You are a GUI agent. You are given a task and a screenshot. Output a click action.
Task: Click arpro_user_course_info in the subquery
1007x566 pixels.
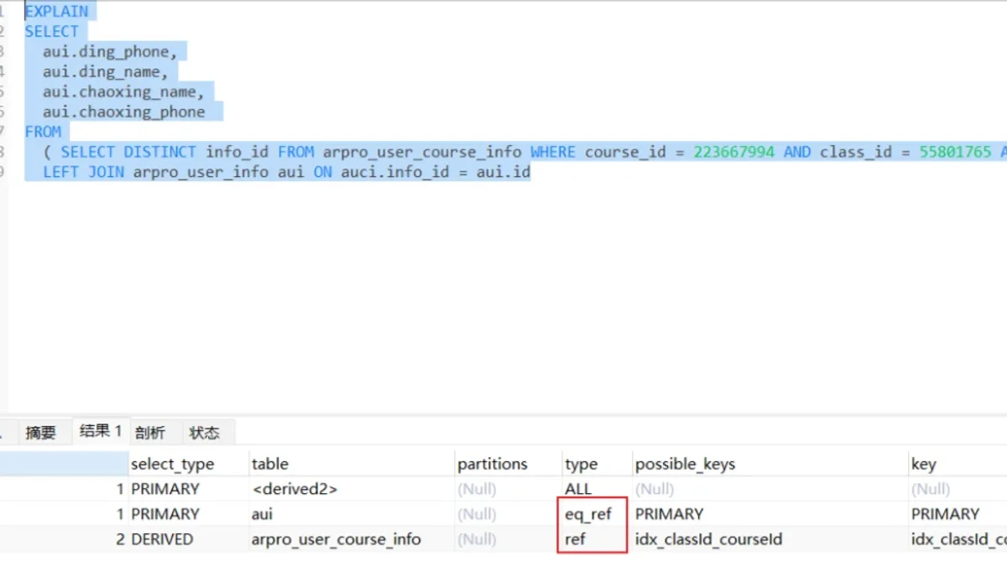422,152
